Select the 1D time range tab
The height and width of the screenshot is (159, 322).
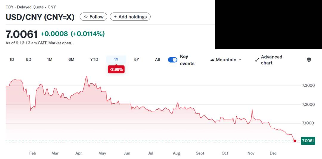pos(12,60)
